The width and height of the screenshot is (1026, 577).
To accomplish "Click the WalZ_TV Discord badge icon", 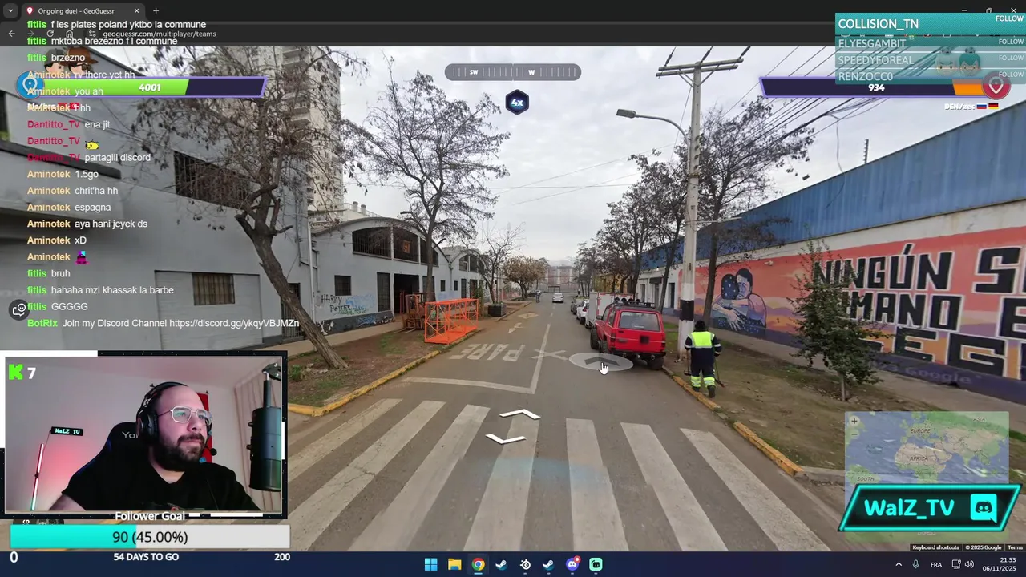I will [983, 507].
